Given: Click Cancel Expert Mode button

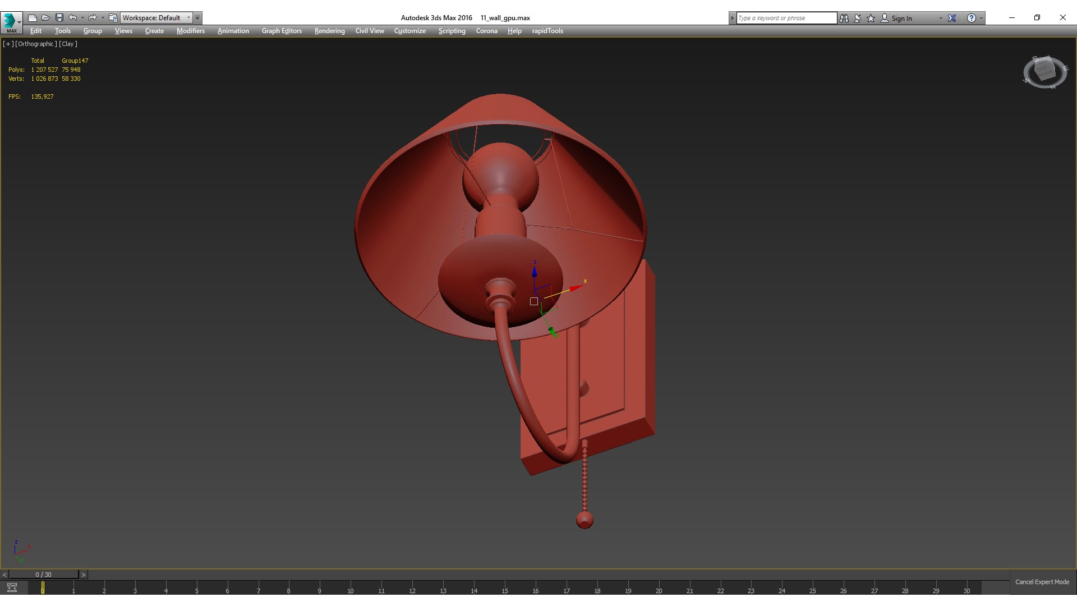Looking at the screenshot, I should click(1042, 582).
